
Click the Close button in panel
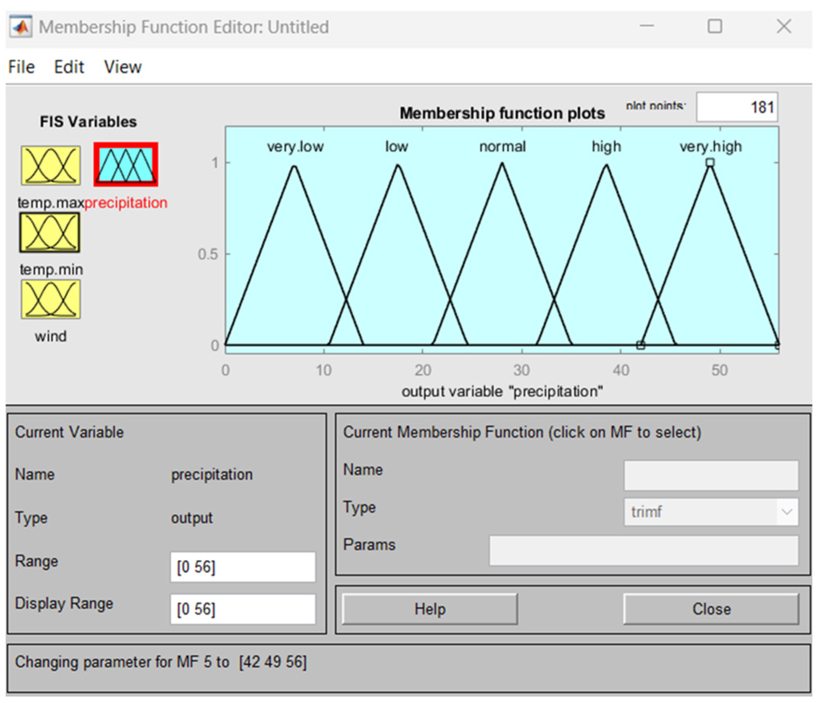coord(711,609)
